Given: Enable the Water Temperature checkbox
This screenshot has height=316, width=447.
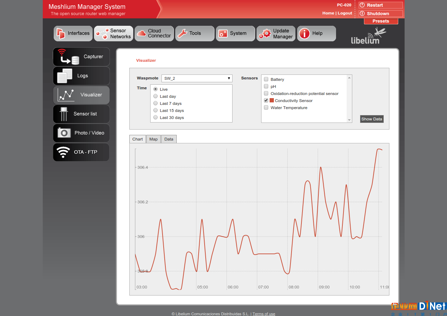Looking at the screenshot, I should (x=266, y=107).
